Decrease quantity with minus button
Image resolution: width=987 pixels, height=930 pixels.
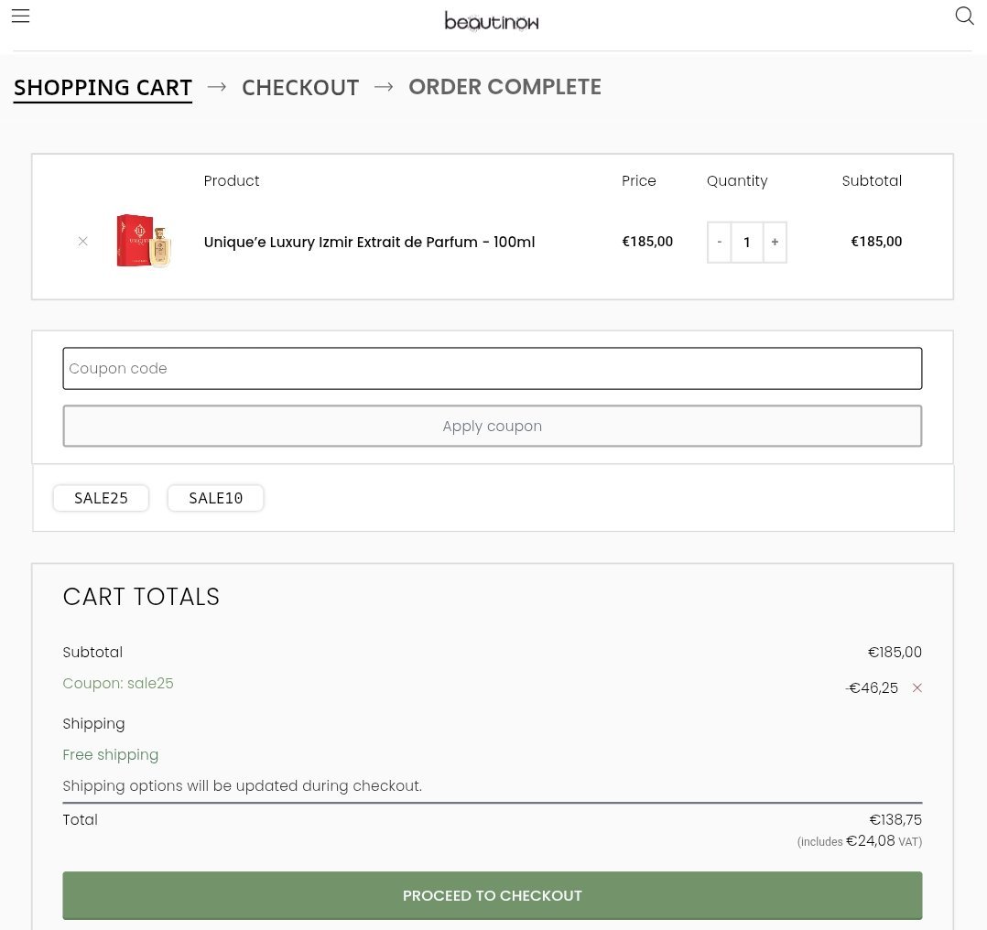pos(720,243)
